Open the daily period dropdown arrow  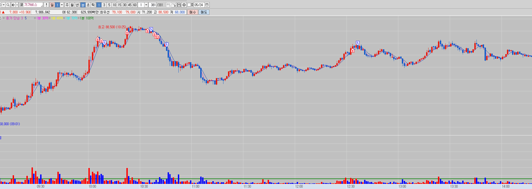(62, 5)
